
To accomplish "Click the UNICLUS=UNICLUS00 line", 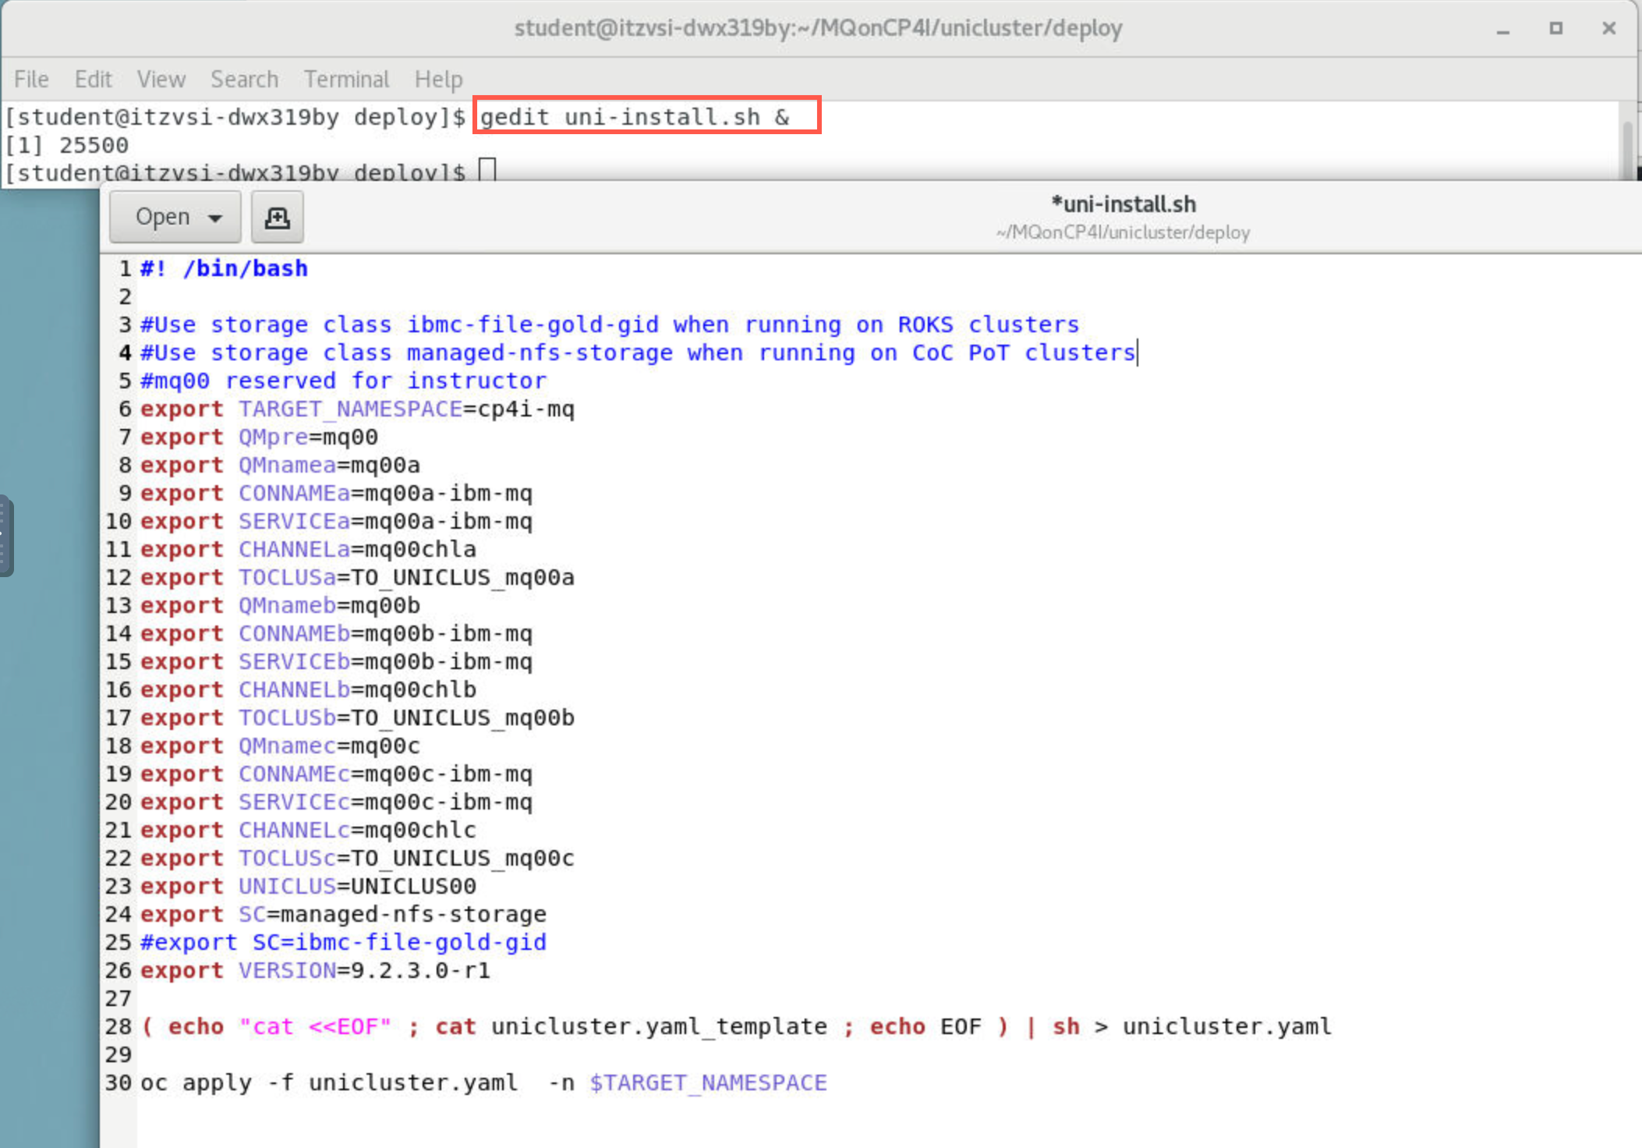I will (308, 886).
